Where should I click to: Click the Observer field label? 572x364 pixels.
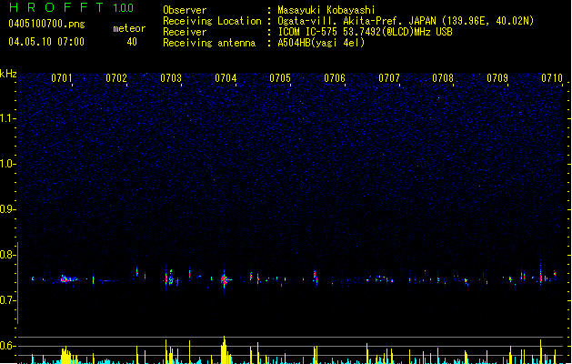tap(185, 10)
